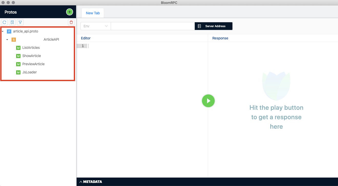Focus the server address input field
Image resolution: width=338 pixels, height=186 pixels.
click(153, 26)
